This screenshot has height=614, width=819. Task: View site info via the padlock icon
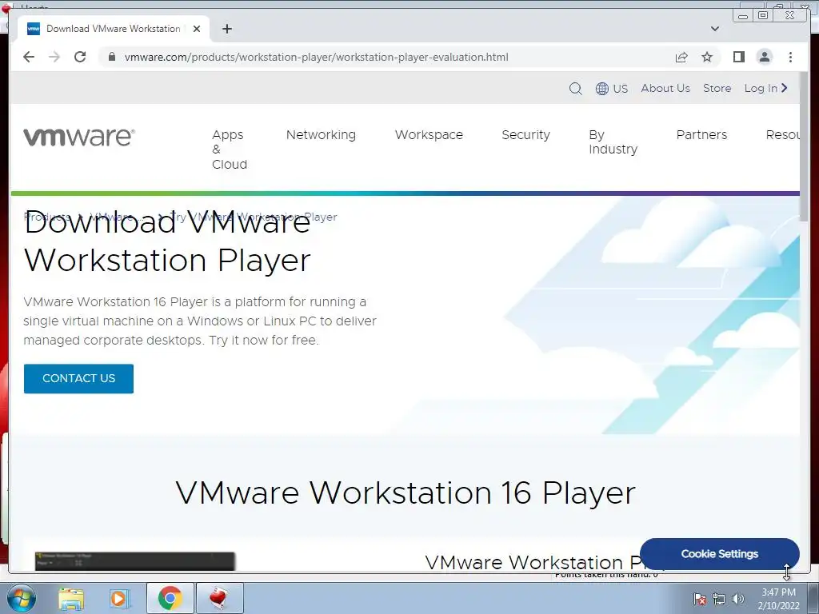click(112, 57)
